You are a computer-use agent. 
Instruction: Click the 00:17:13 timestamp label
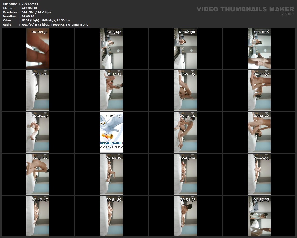click(x=114, y=74)
